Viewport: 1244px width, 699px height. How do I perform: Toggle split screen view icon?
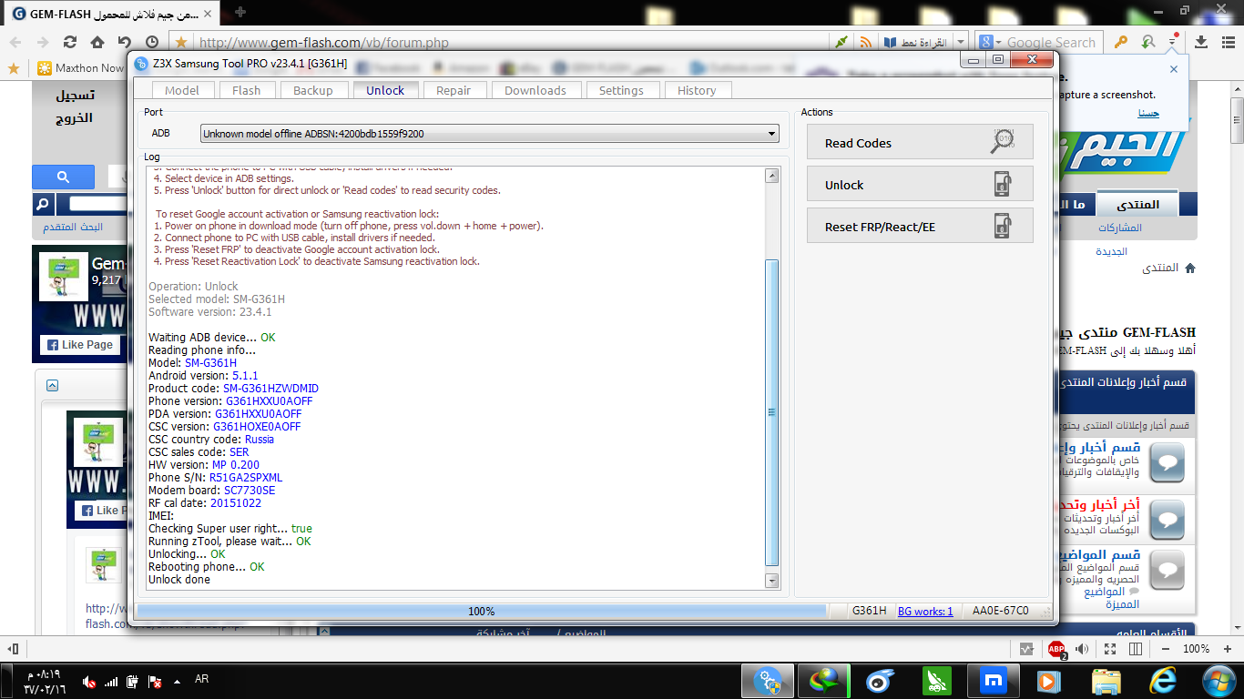1136,649
